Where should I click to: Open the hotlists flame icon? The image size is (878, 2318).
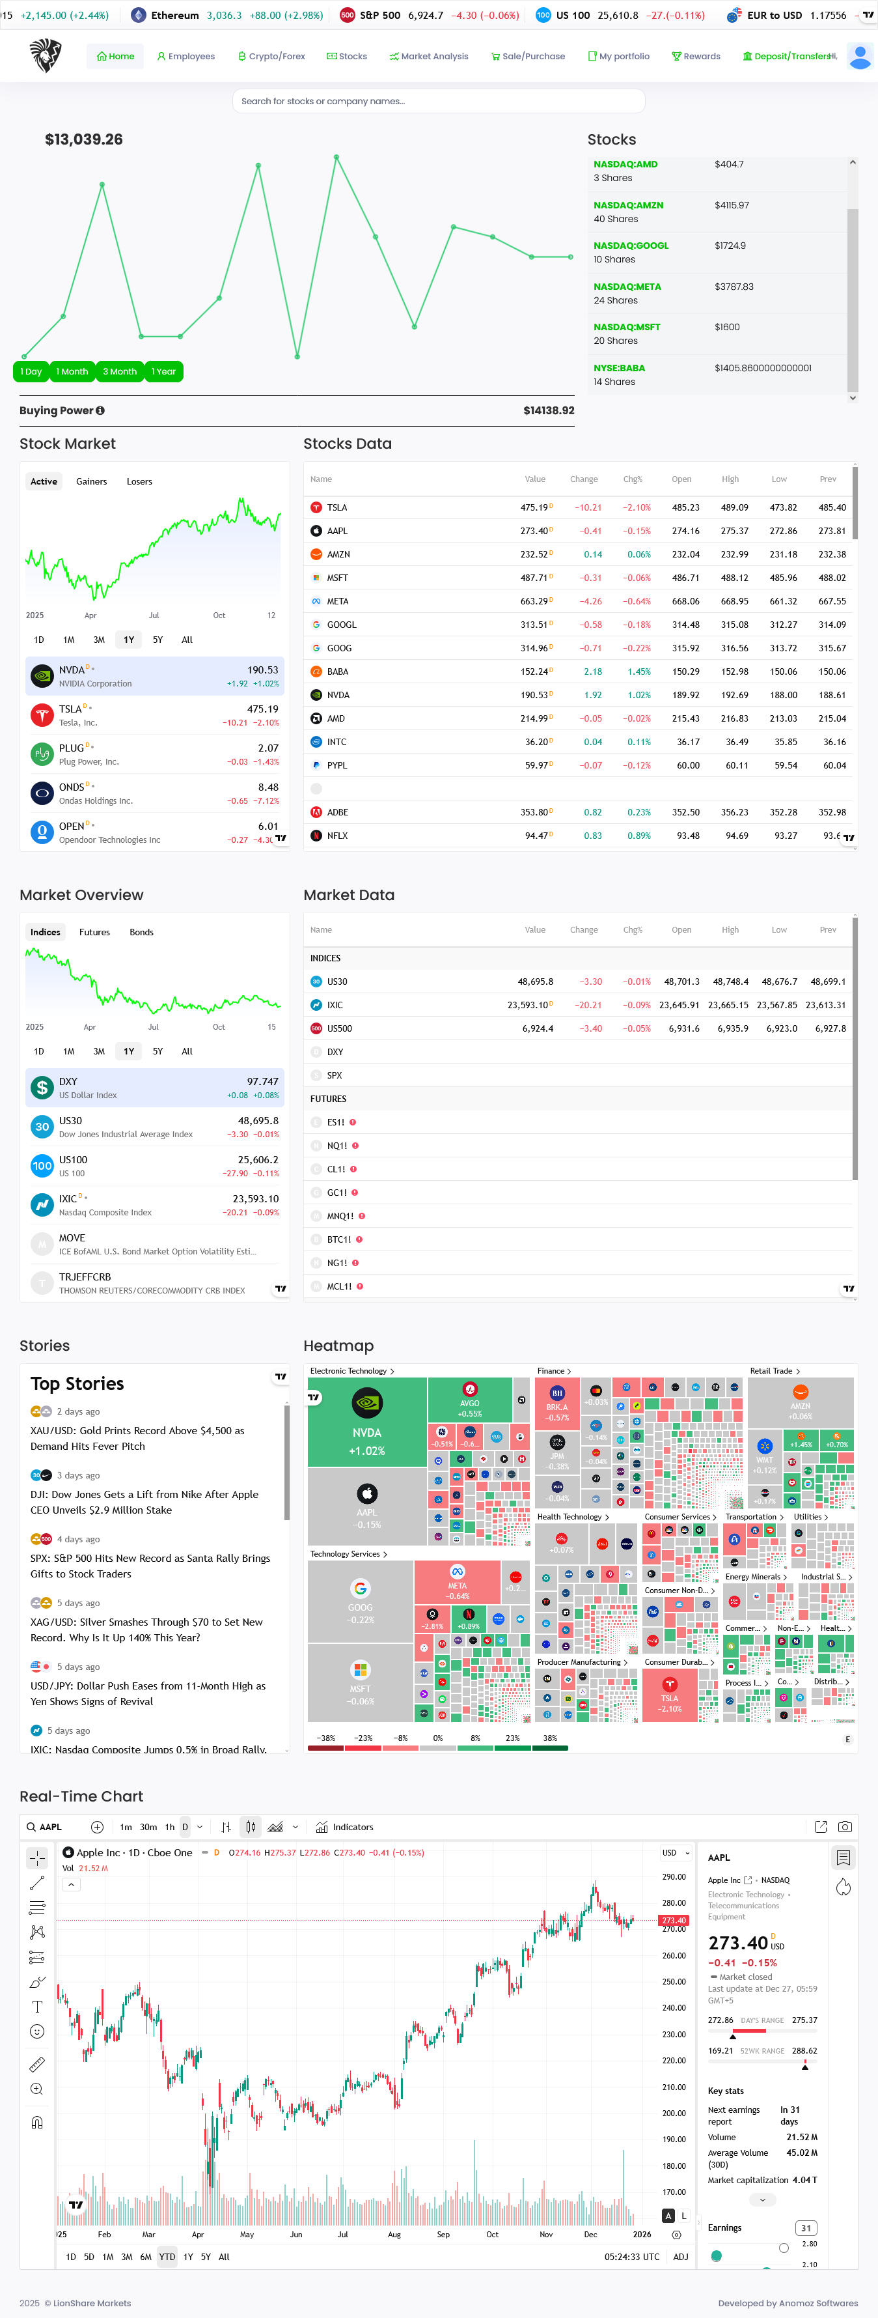[843, 1887]
